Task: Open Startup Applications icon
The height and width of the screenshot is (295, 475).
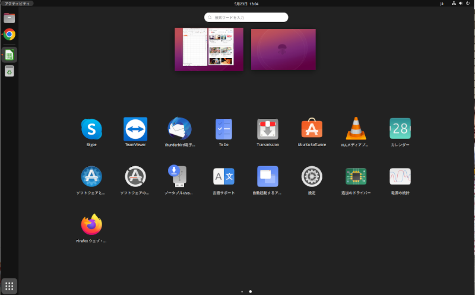Action: 268,176
